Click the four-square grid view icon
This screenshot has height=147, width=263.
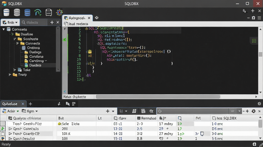point(134,111)
